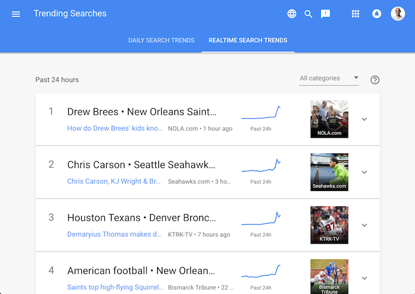
Task: Expand the Chris Carson trend row
Action: pyautogui.click(x=365, y=172)
